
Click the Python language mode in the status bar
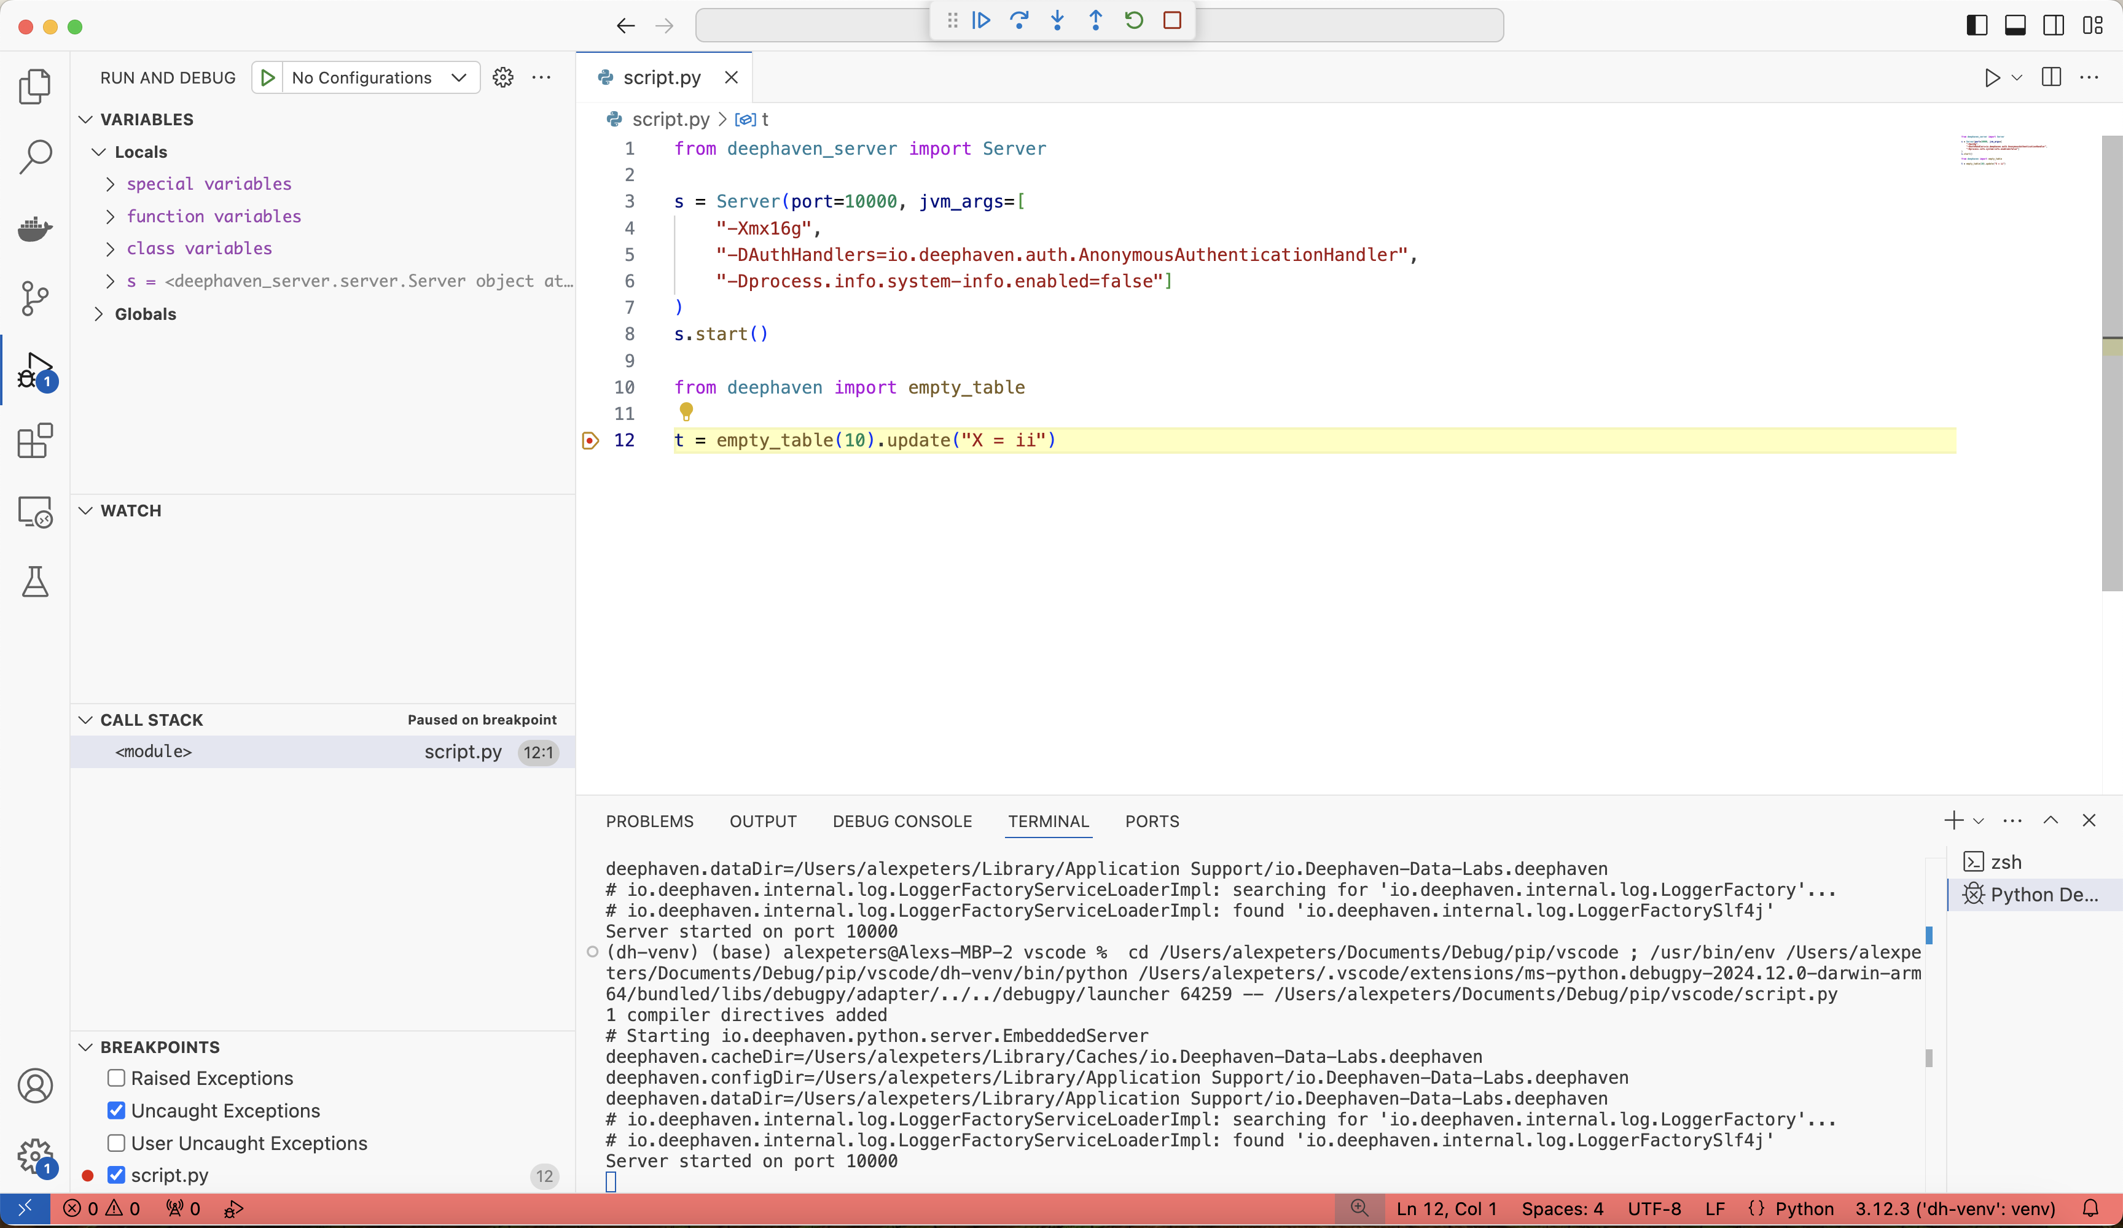[x=1804, y=1208]
